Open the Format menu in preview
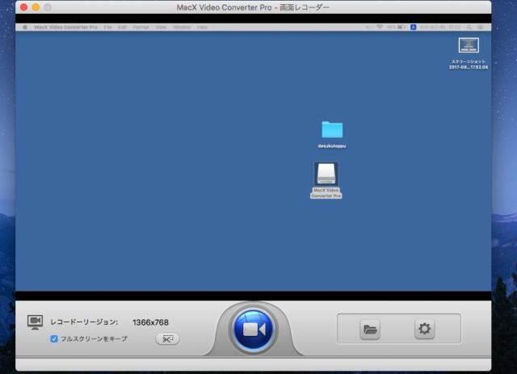 pyautogui.click(x=141, y=27)
